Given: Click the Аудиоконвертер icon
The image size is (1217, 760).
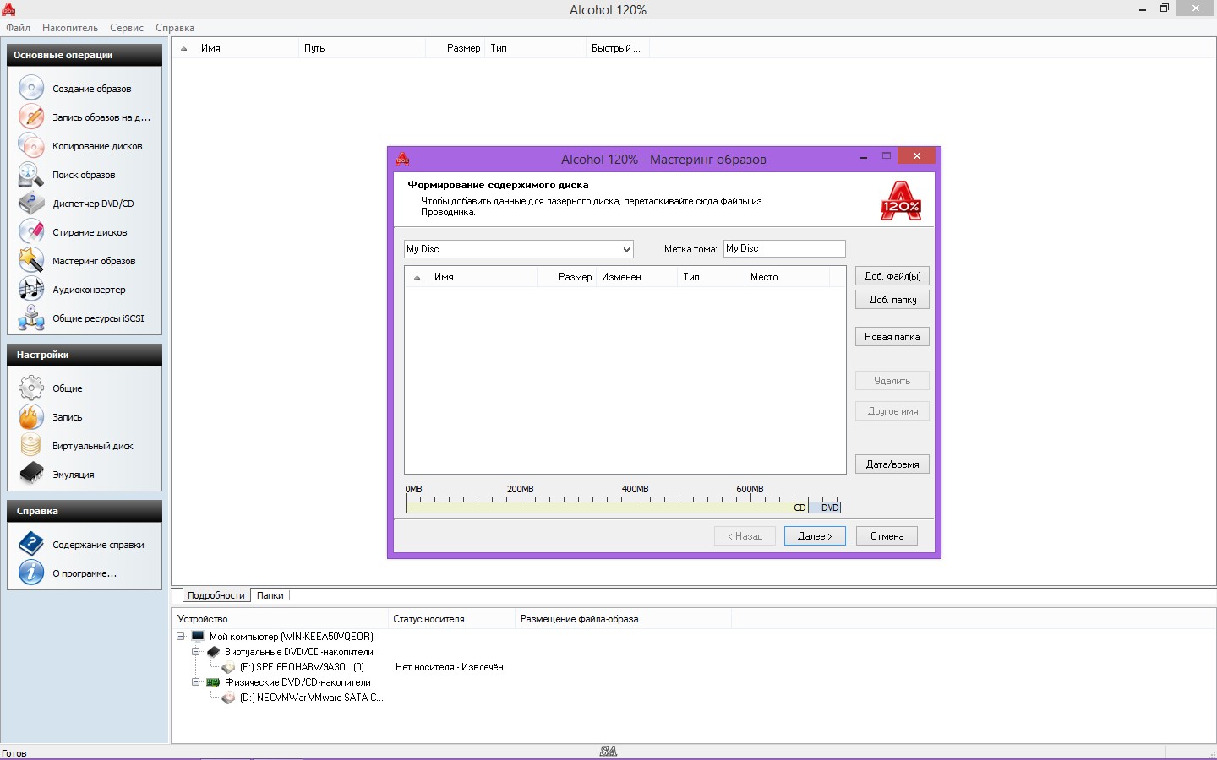Looking at the screenshot, I should pyautogui.click(x=31, y=289).
